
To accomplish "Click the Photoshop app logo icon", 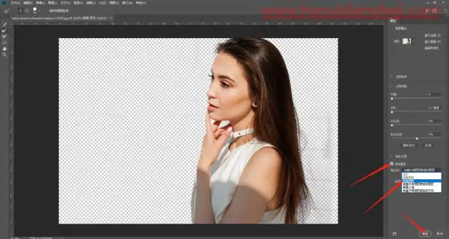I will point(4,3).
